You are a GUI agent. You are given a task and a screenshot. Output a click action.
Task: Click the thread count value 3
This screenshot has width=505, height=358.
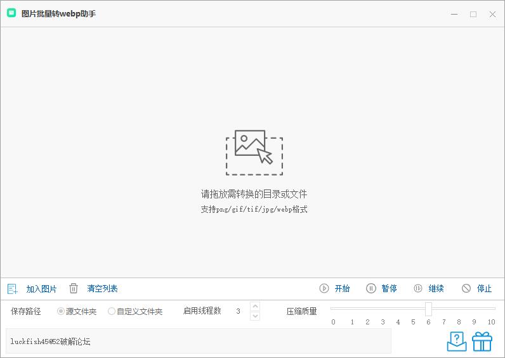pos(238,311)
